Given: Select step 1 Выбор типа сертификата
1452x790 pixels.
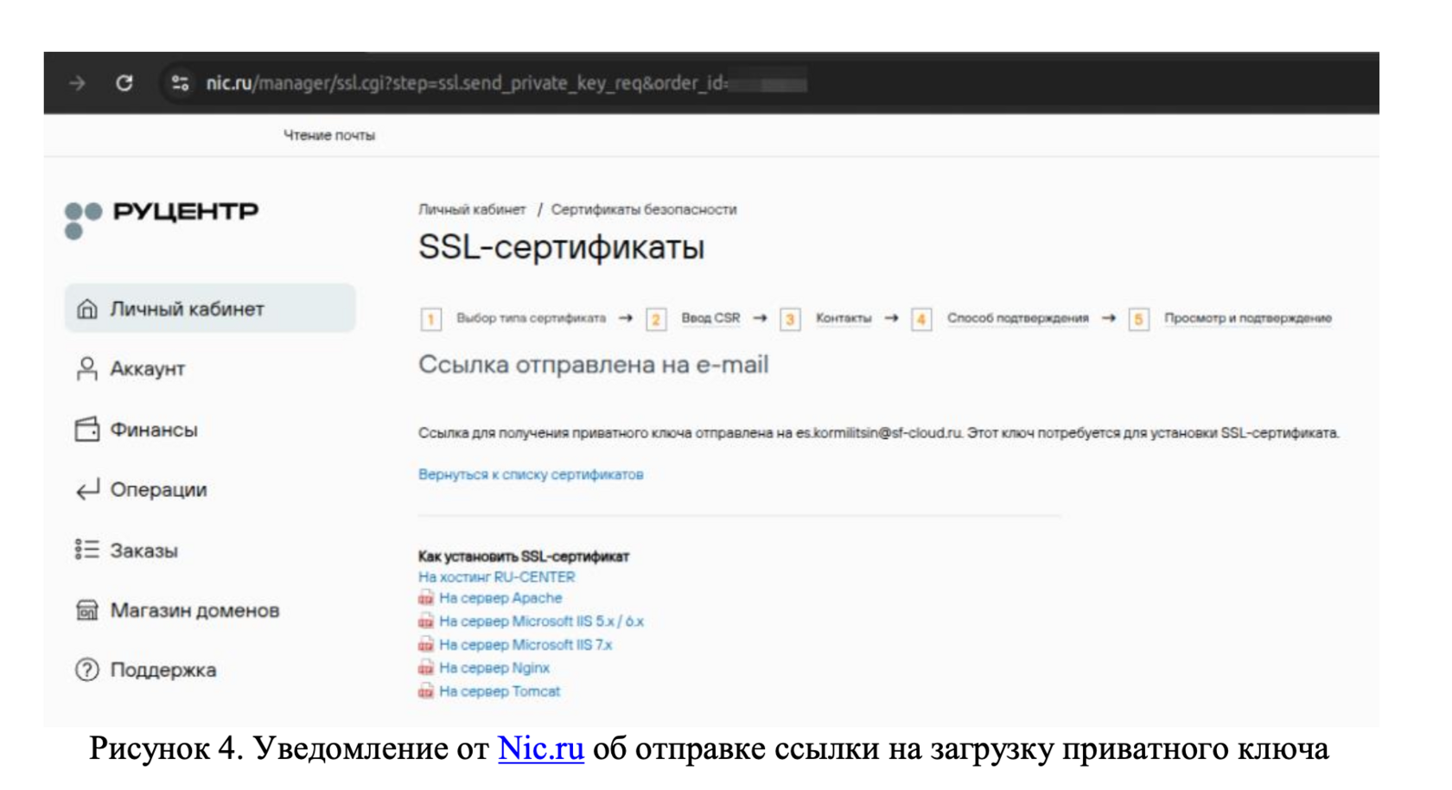Looking at the screenshot, I should tap(514, 319).
